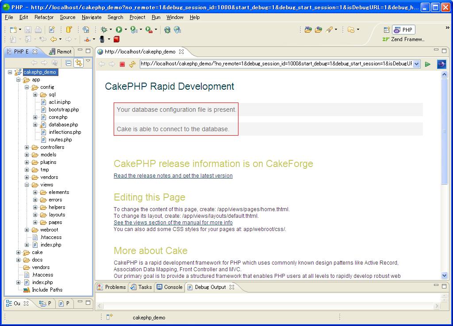Image resolution: width=453 pixels, height=326 pixels.
Task: Click the Debug bug icon
Action: pyautogui.click(x=104, y=30)
